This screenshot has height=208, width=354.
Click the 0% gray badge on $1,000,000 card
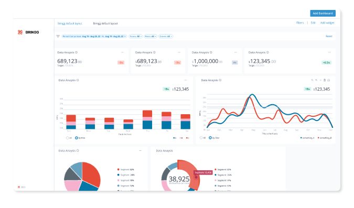pos(234,62)
